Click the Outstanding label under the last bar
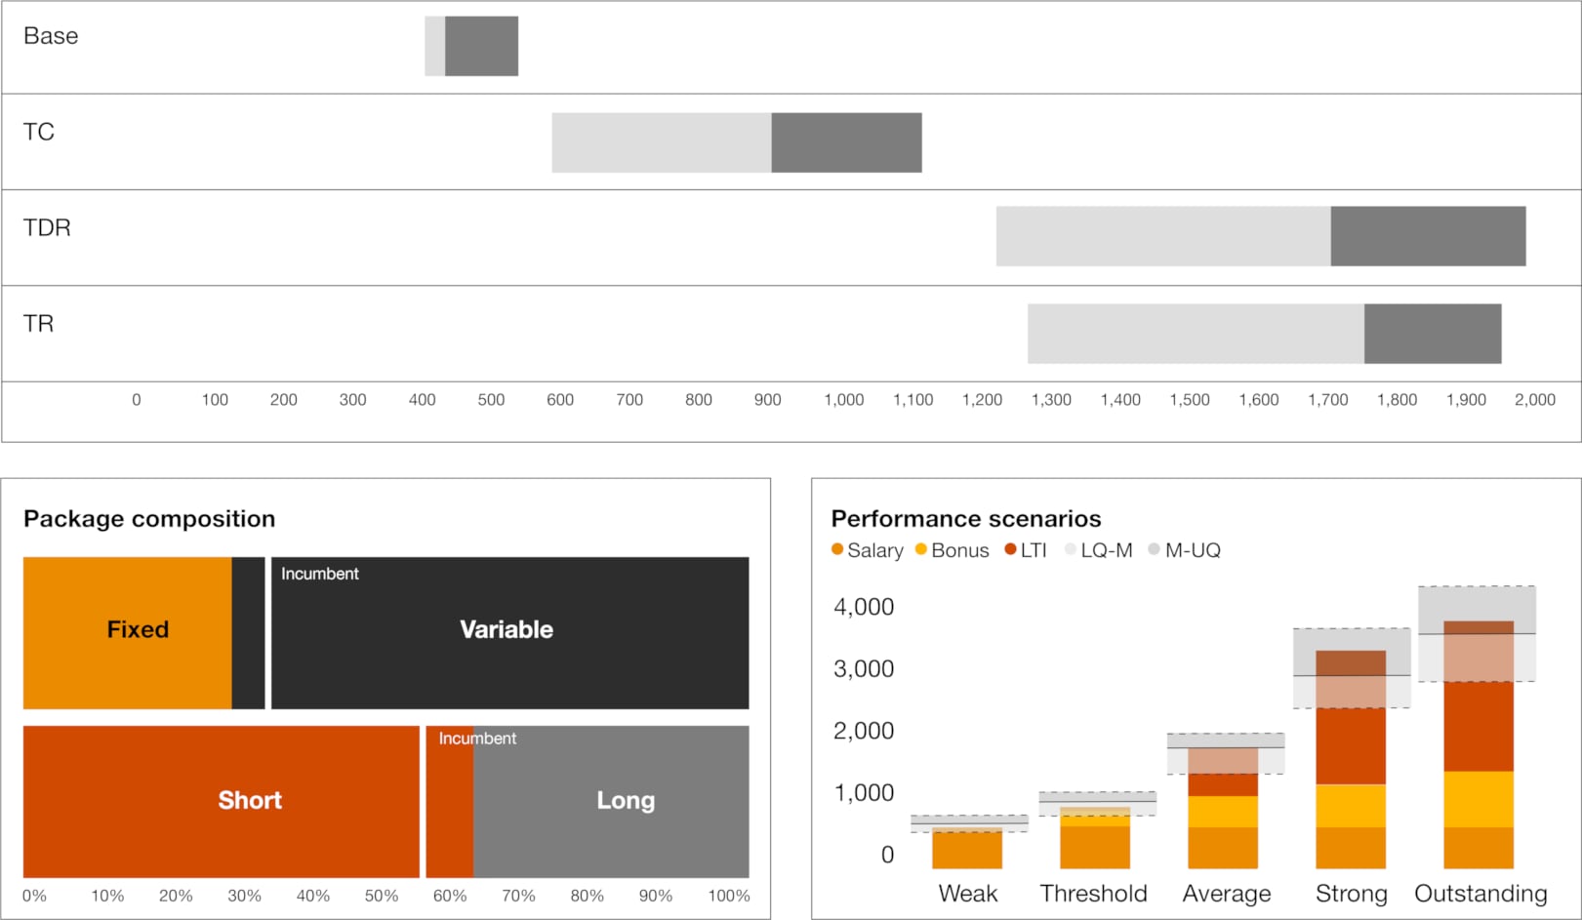 tap(1481, 894)
